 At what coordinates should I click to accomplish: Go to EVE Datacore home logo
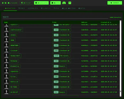(x=10, y=3)
